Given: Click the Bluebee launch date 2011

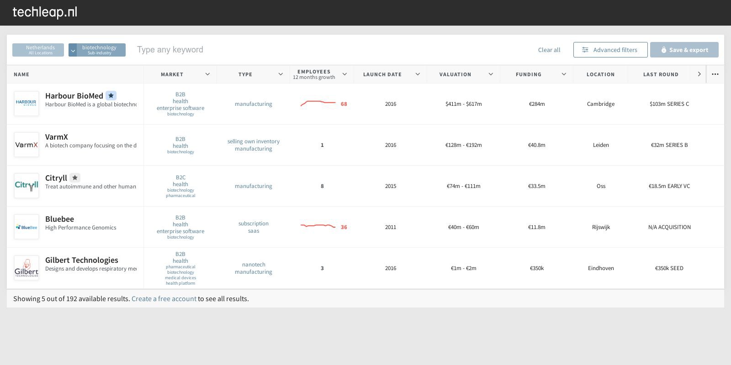Looking at the screenshot, I should tap(391, 227).
